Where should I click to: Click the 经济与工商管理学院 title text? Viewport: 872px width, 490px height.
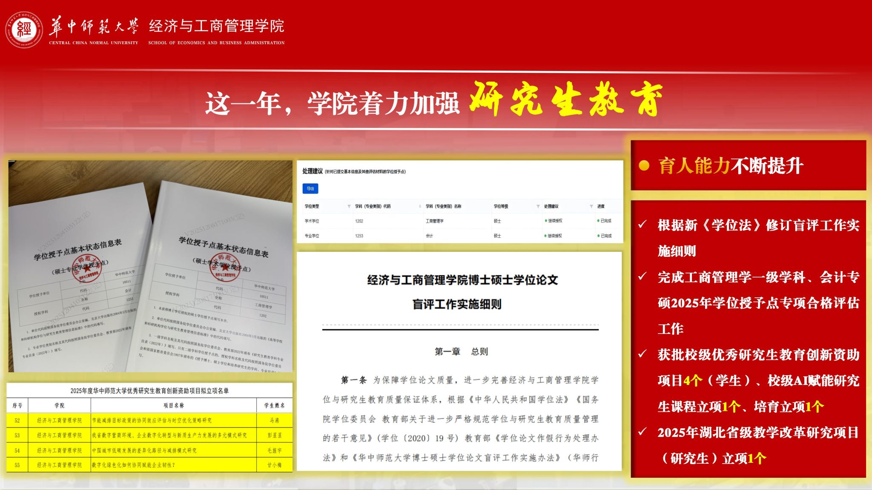[216, 26]
